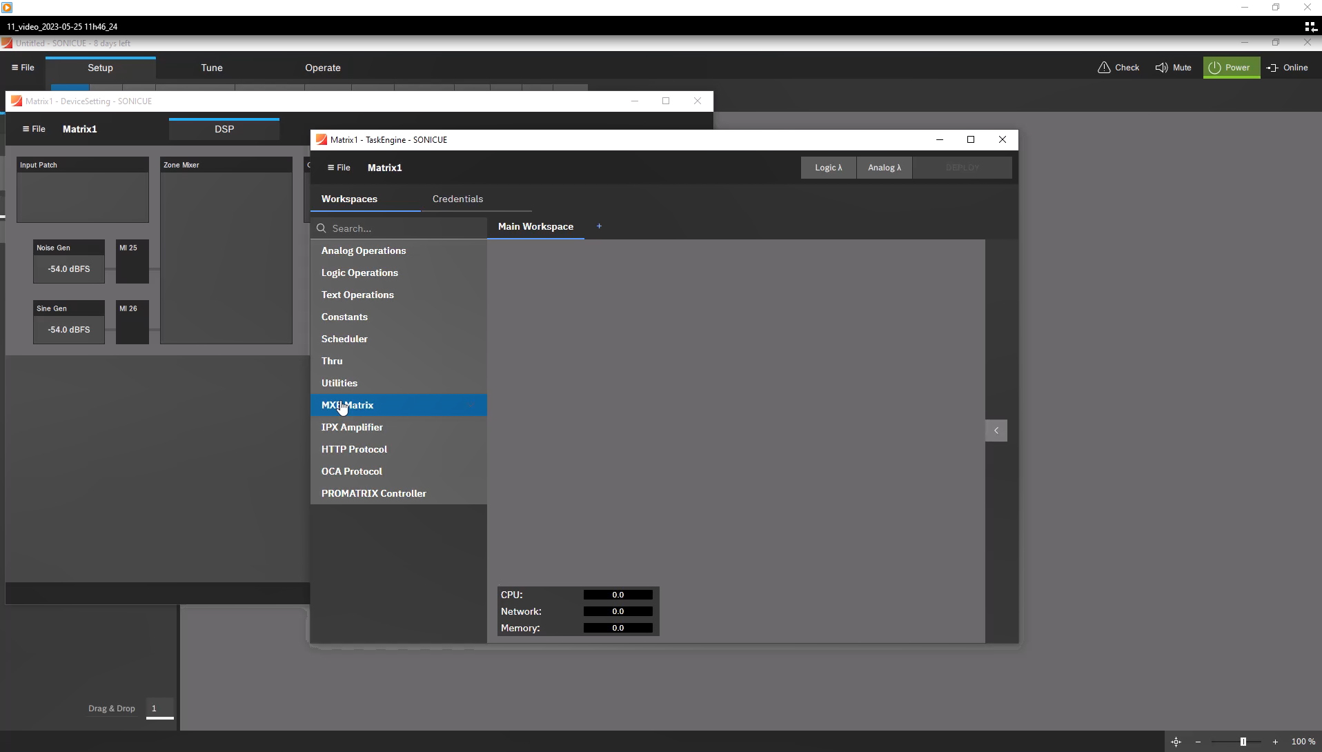Click the zoom in plus icon

tap(1275, 742)
